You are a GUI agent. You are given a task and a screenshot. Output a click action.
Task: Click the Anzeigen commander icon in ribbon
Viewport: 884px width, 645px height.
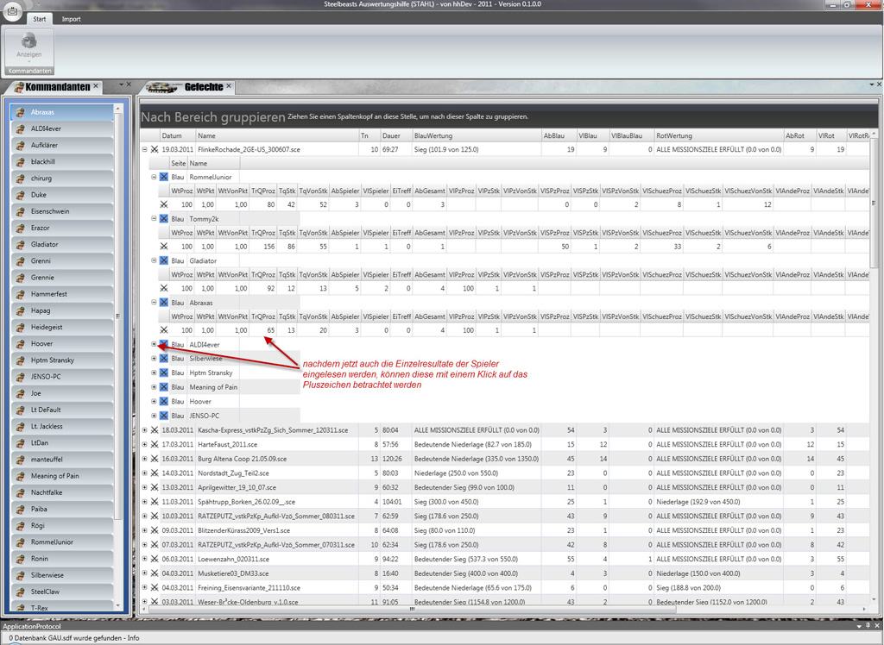click(x=29, y=44)
